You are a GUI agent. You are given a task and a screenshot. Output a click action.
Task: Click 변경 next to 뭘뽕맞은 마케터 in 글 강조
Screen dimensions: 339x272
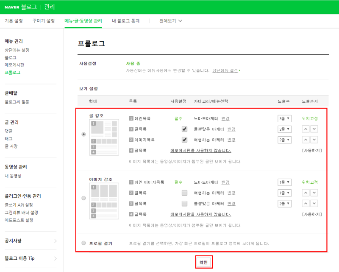click(x=231, y=129)
